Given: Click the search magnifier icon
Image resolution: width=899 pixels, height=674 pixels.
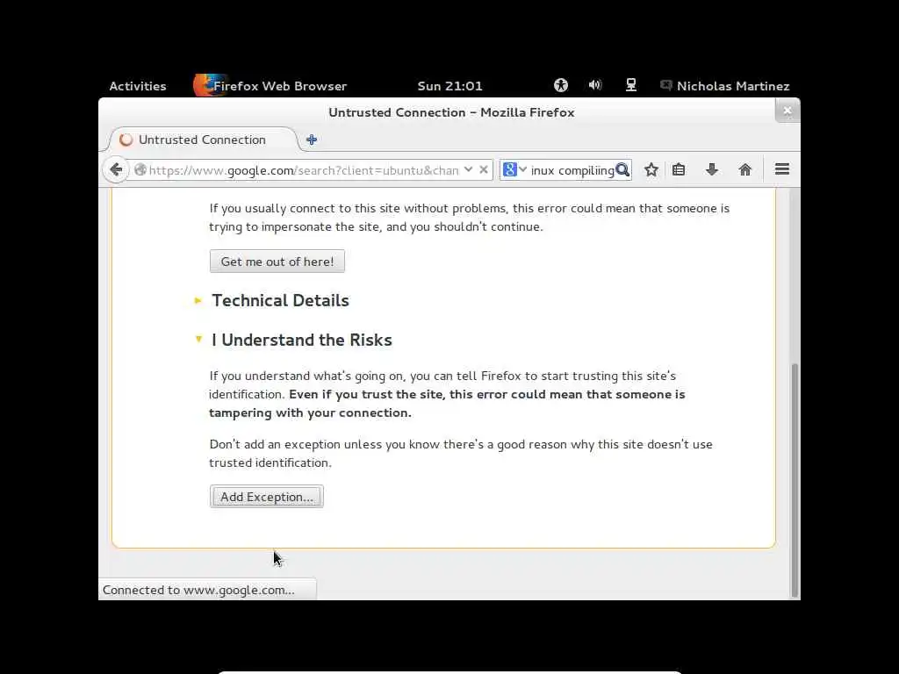Looking at the screenshot, I should coord(622,169).
